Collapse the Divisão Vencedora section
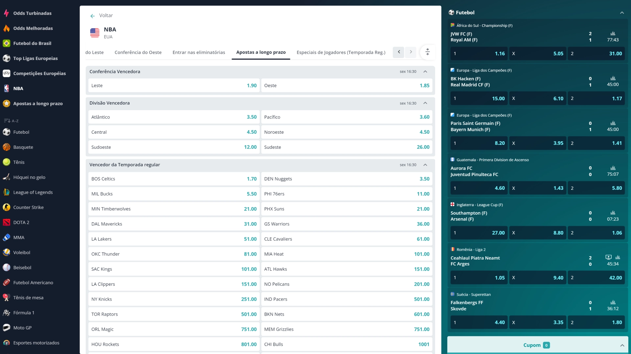 click(x=425, y=103)
